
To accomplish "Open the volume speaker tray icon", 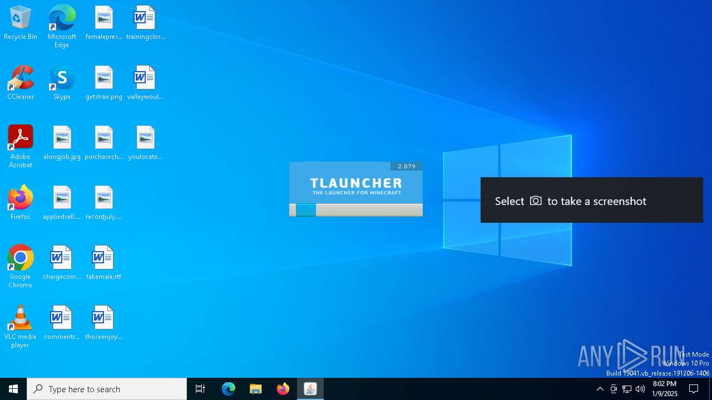I will [x=640, y=389].
